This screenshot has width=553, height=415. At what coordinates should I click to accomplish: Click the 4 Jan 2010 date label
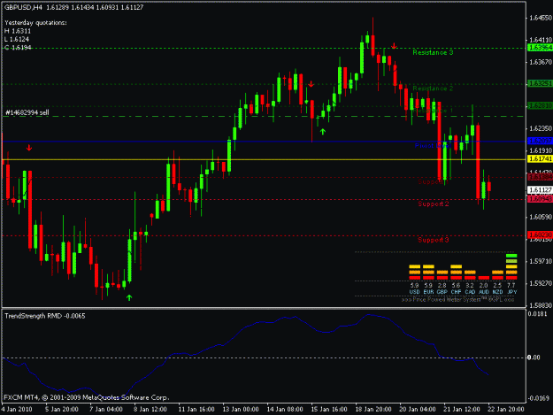17,410
